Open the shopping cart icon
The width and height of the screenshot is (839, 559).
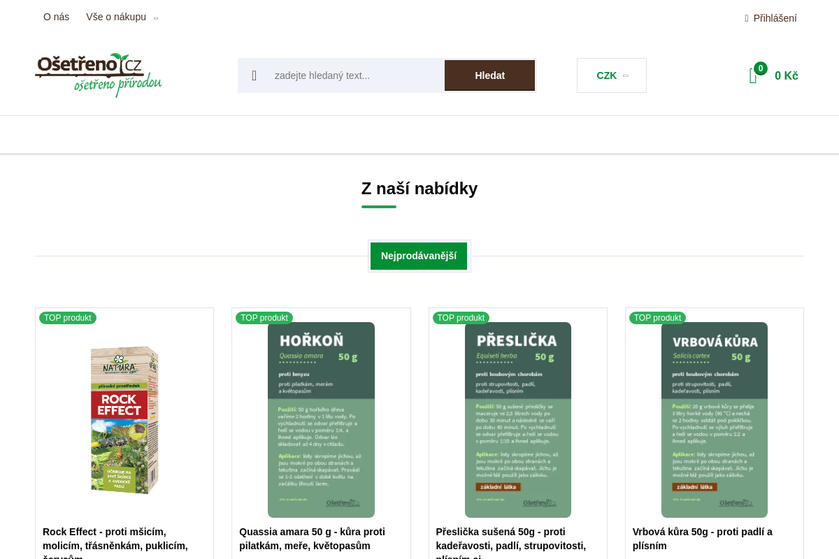753,76
